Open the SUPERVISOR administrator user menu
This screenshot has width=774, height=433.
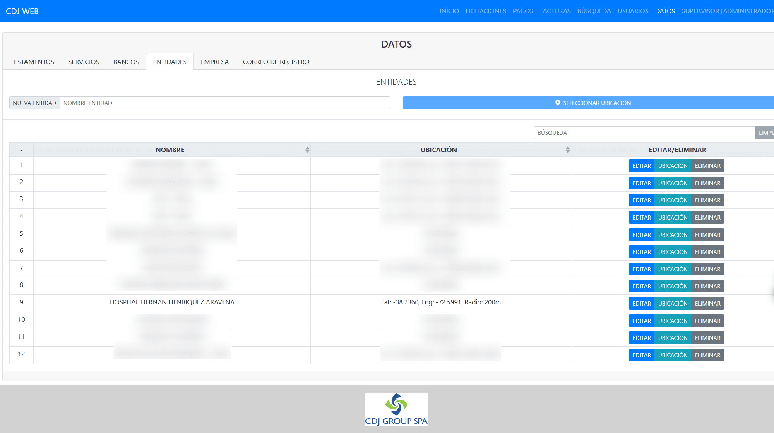727,11
